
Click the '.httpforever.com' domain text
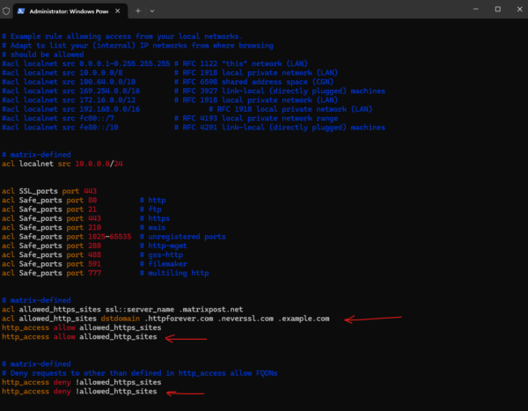[x=179, y=319]
